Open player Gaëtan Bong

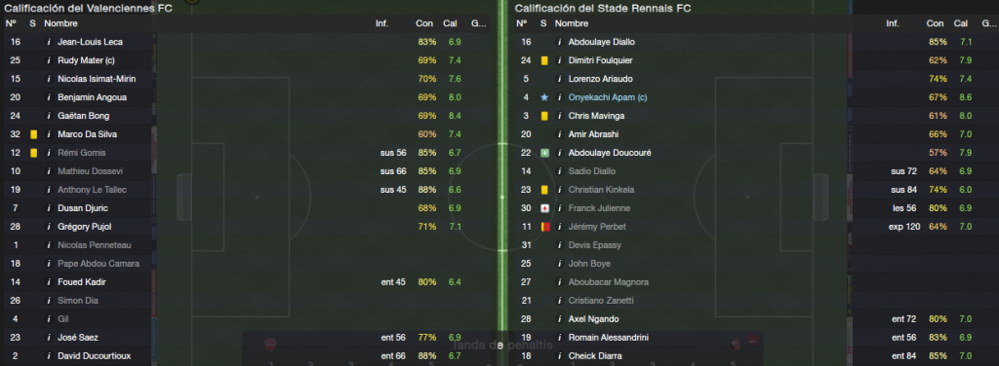(84, 116)
